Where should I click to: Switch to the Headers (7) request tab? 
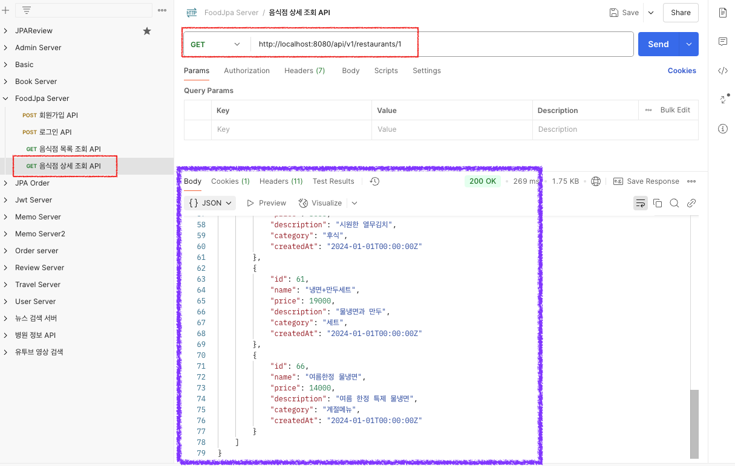305,71
